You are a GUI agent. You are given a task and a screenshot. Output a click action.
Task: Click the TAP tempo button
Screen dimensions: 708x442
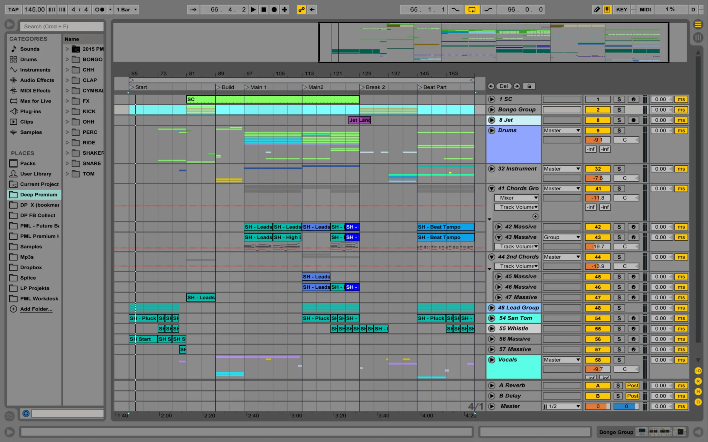tap(13, 10)
